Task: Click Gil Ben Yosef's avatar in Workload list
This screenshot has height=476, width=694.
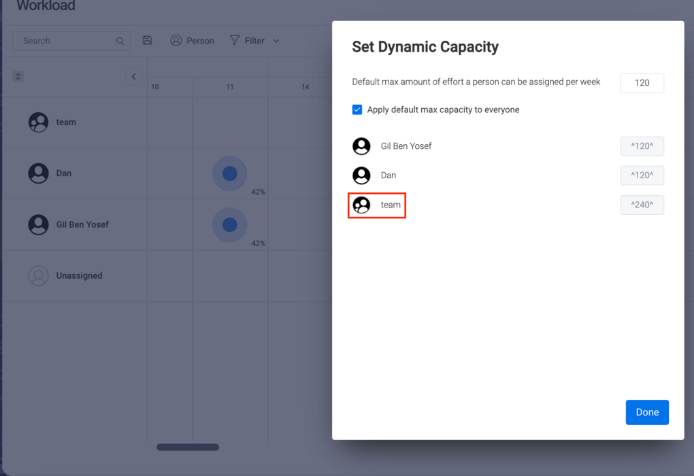Action: coord(39,224)
